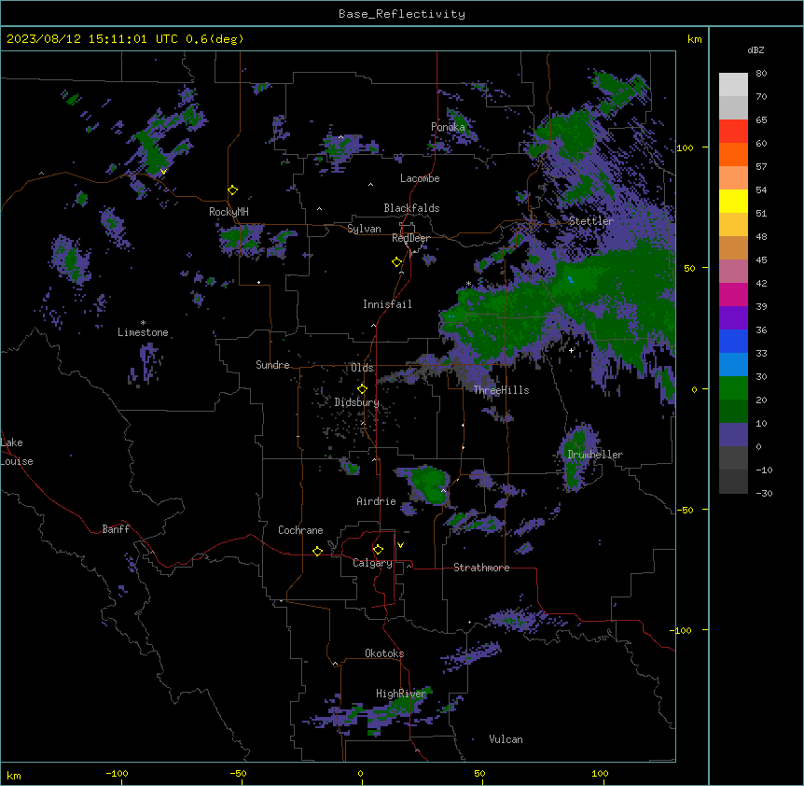Click the dark green 10-20 dBZ swatch
Viewport: 804px width, 786px height.
(x=733, y=411)
